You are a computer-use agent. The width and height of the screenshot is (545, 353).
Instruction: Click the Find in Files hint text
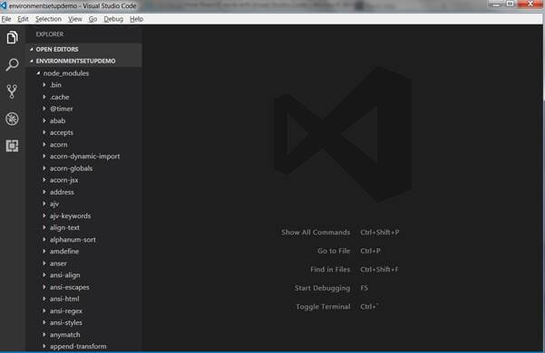coord(330,270)
